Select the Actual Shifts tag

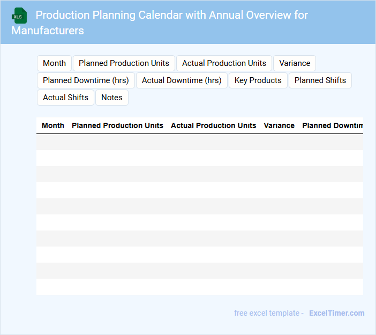(65, 98)
